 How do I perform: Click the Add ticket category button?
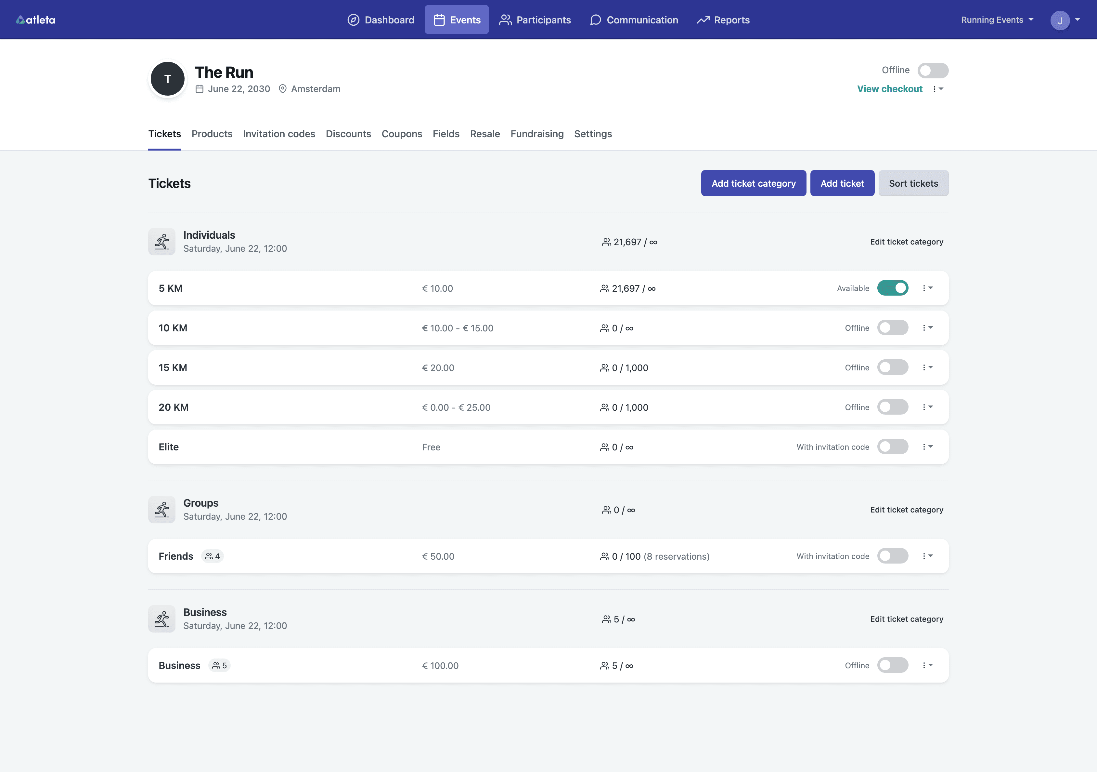click(x=753, y=183)
